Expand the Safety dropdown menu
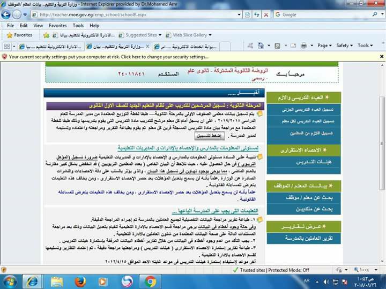The width and height of the screenshot is (386, 289). (344, 46)
